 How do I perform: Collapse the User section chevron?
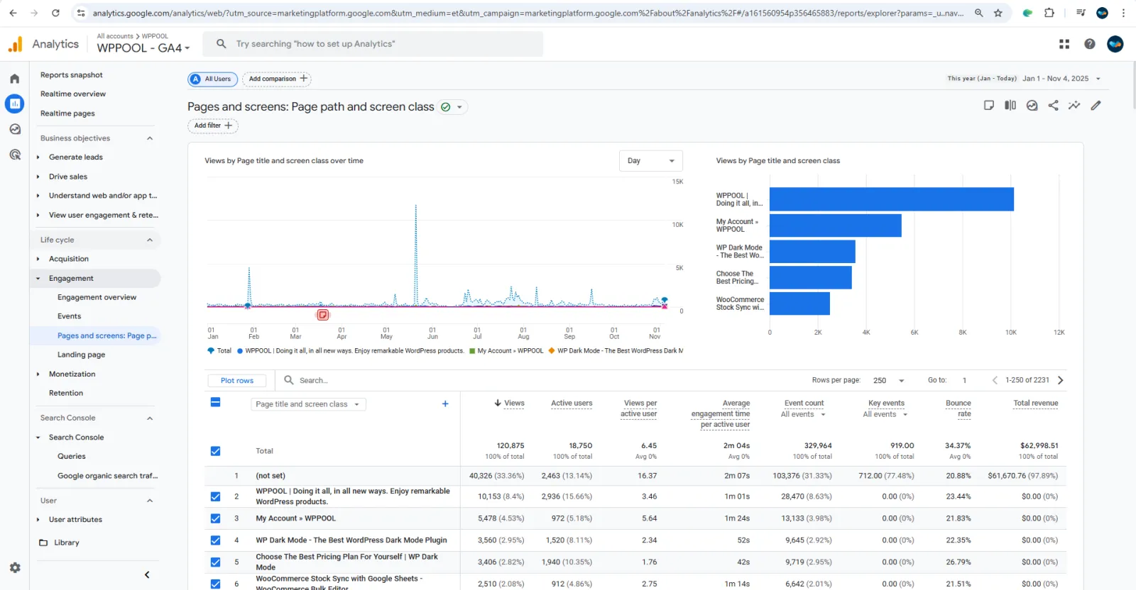150,501
